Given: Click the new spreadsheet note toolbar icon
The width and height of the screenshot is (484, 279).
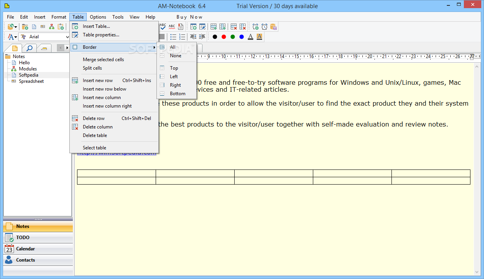Looking at the screenshot, I should tap(43, 27).
